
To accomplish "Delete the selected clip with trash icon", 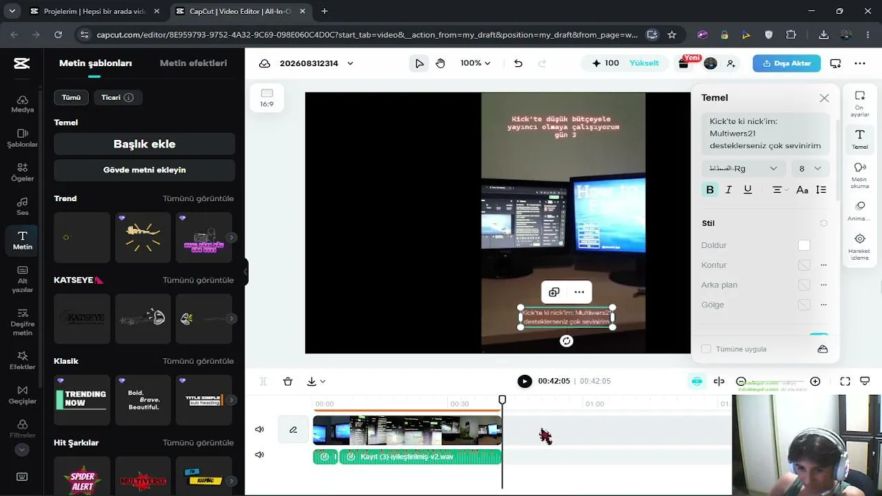I will 288,382.
